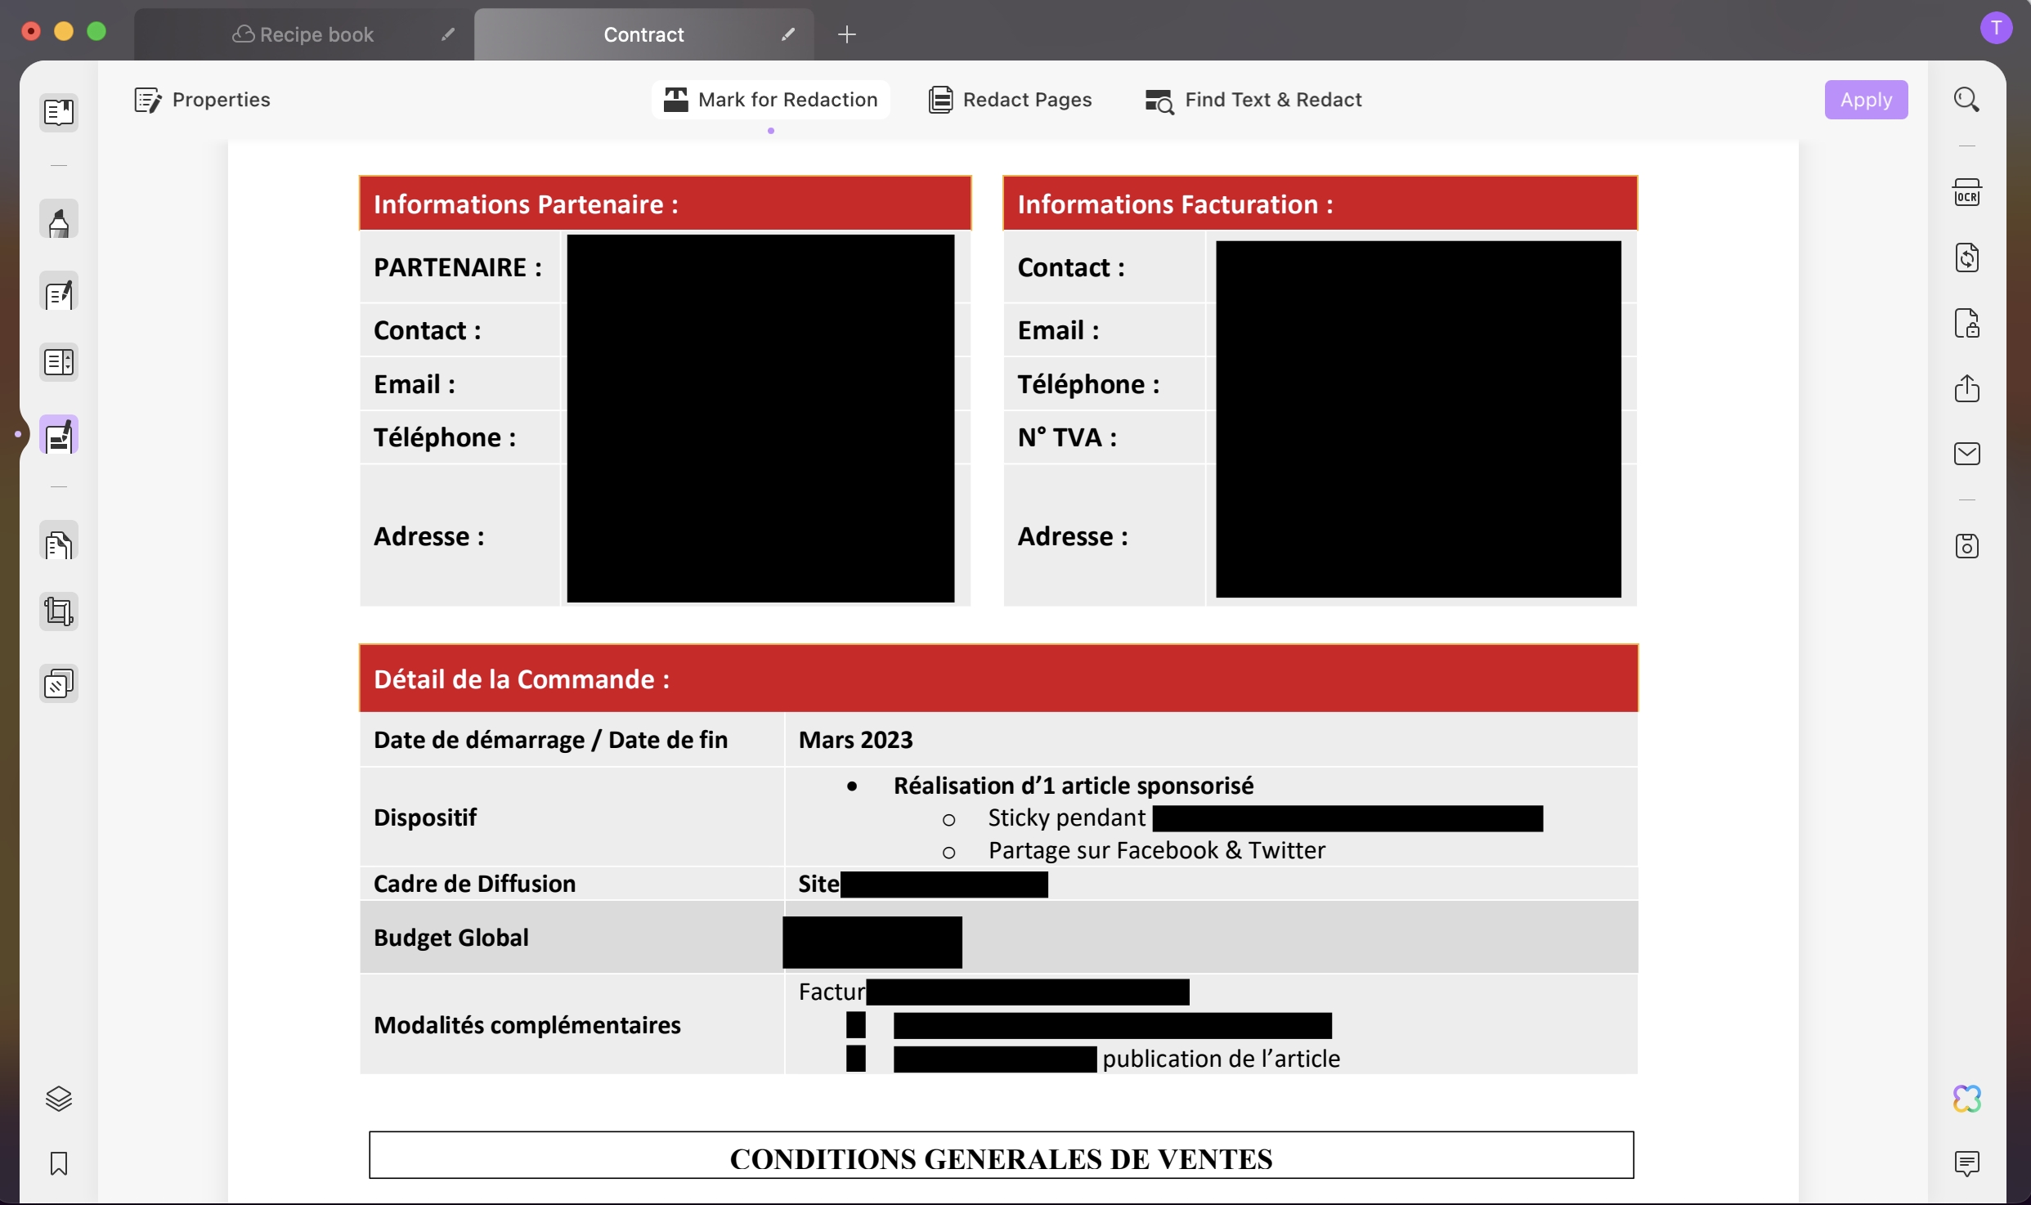This screenshot has height=1205, width=2031.
Task: Open Properties panel
Action: [x=203, y=100]
